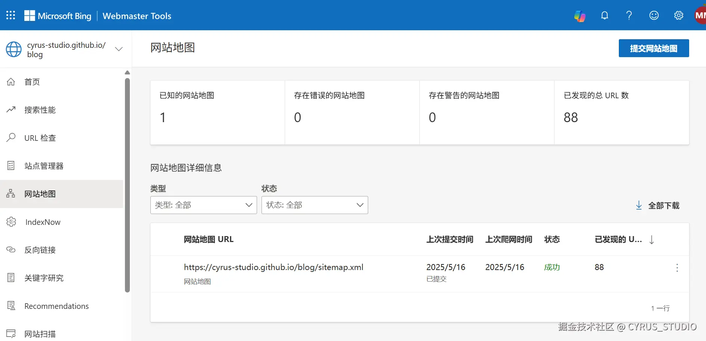
Task: Expand the site selector chevron
Action: (119, 49)
